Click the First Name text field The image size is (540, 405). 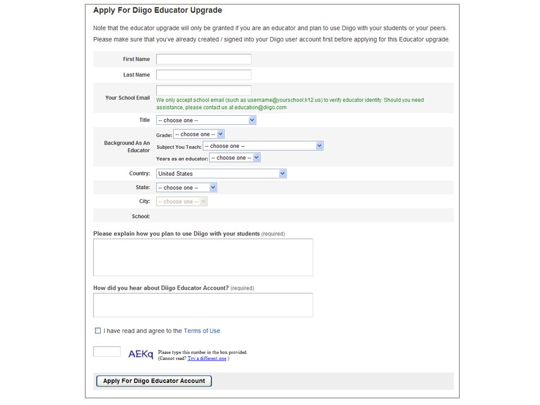click(x=204, y=59)
